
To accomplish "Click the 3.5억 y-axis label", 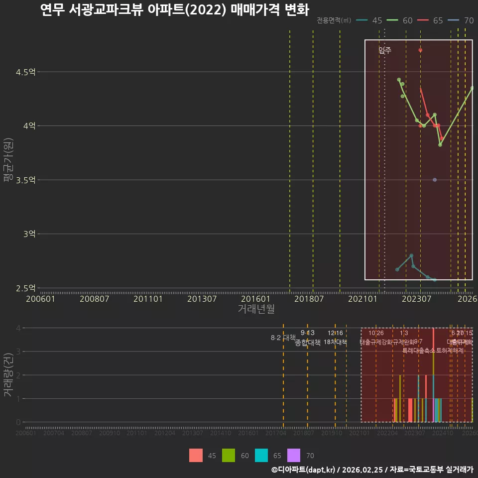I will pyautogui.click(x=25, y=180).
